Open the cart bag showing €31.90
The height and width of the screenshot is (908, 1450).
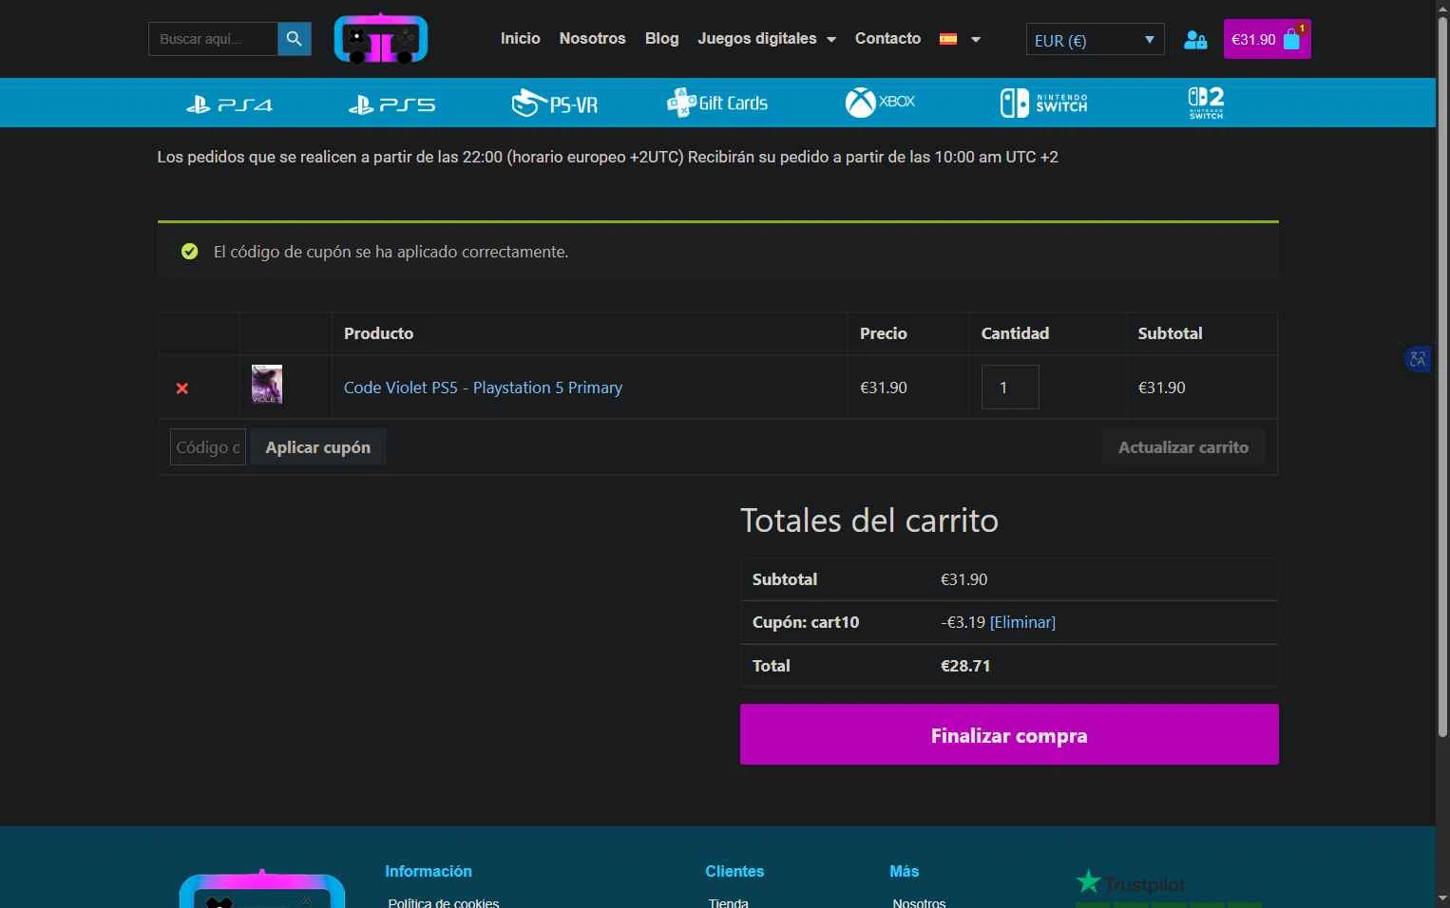click(1268, 39)
